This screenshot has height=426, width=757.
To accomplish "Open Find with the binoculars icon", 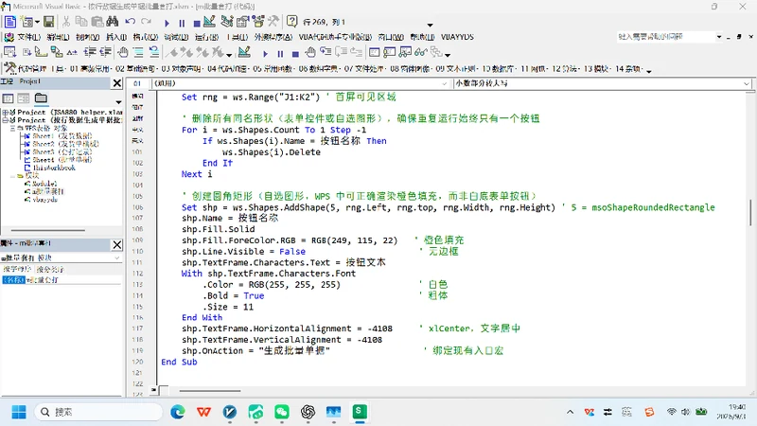I will tap(113, 22).
